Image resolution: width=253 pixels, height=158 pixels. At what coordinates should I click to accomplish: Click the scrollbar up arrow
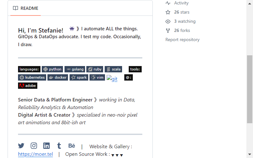(250, 3)
